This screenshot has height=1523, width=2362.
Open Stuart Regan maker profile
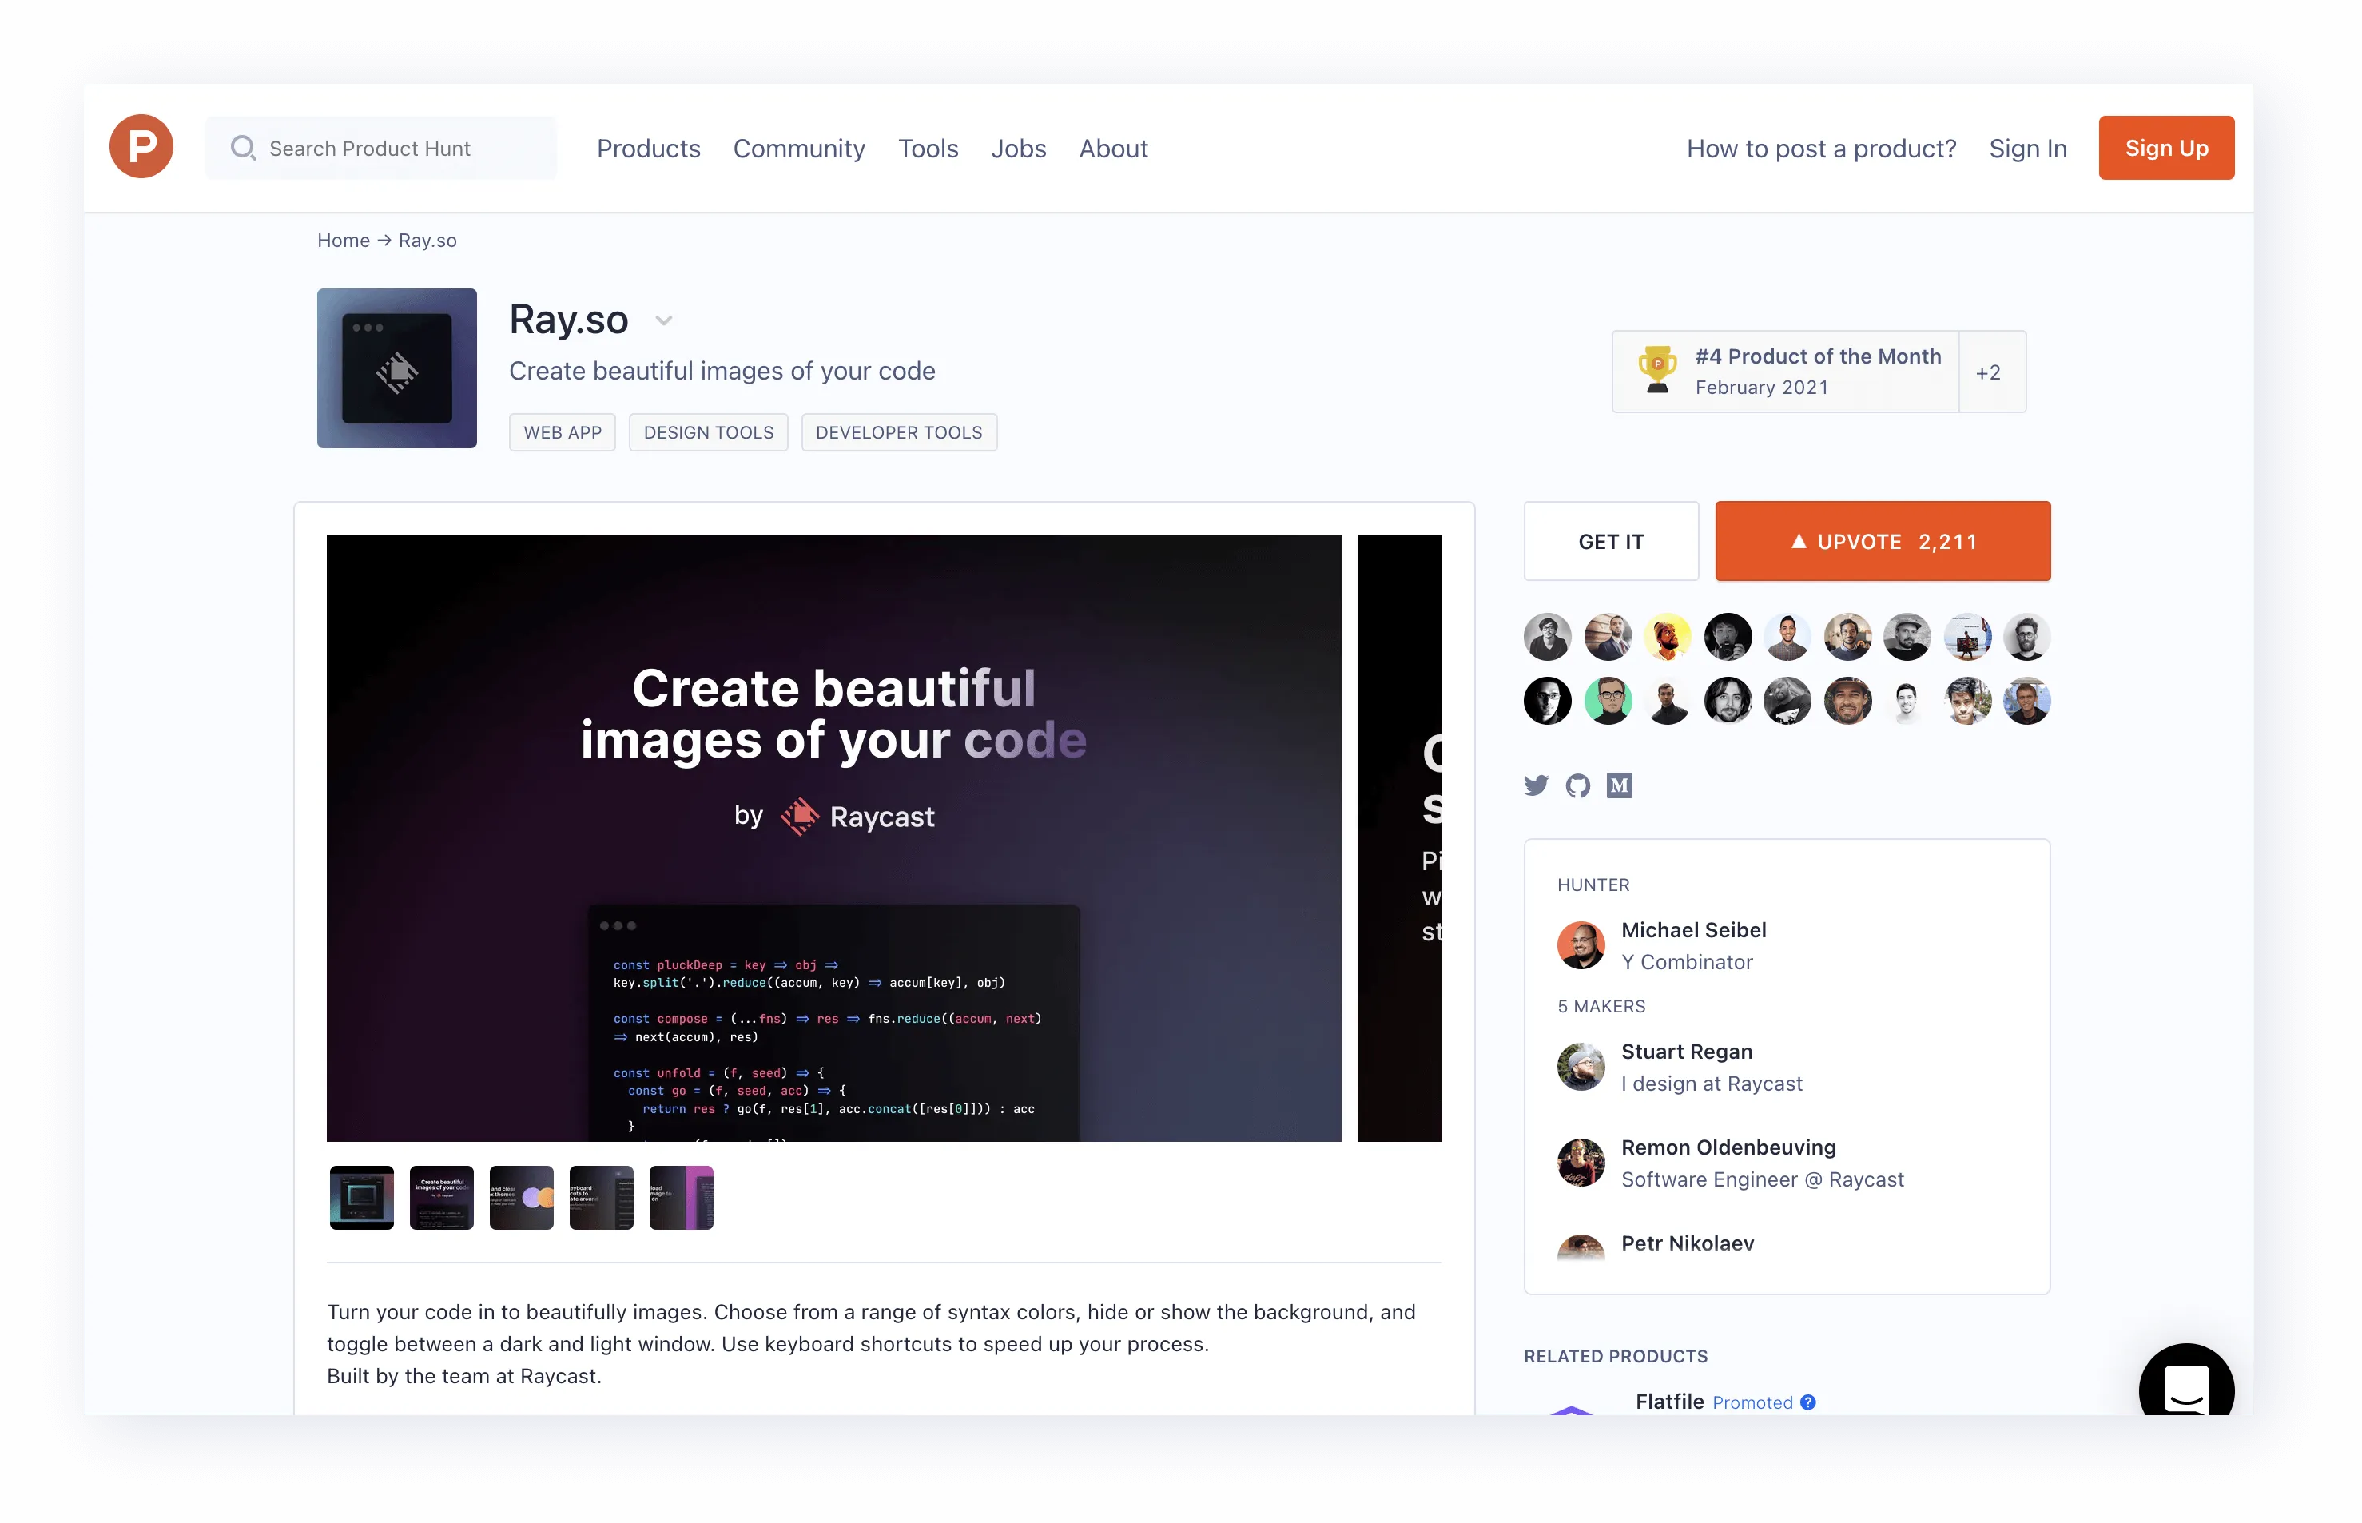(1687, 1052)
